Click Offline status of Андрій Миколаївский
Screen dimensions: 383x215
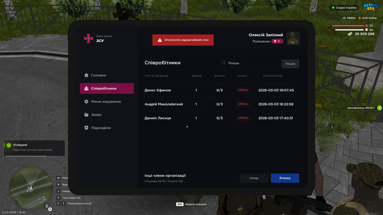pos(243,104)
